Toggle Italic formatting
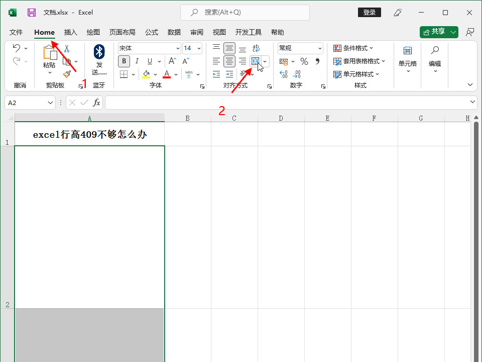 (x=137, y=61)
